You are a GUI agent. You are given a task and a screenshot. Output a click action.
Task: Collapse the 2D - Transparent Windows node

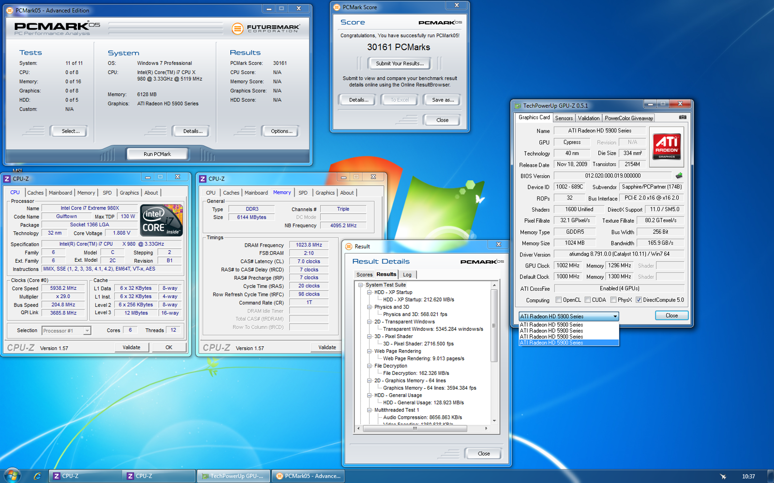click(x=369, y=322)
